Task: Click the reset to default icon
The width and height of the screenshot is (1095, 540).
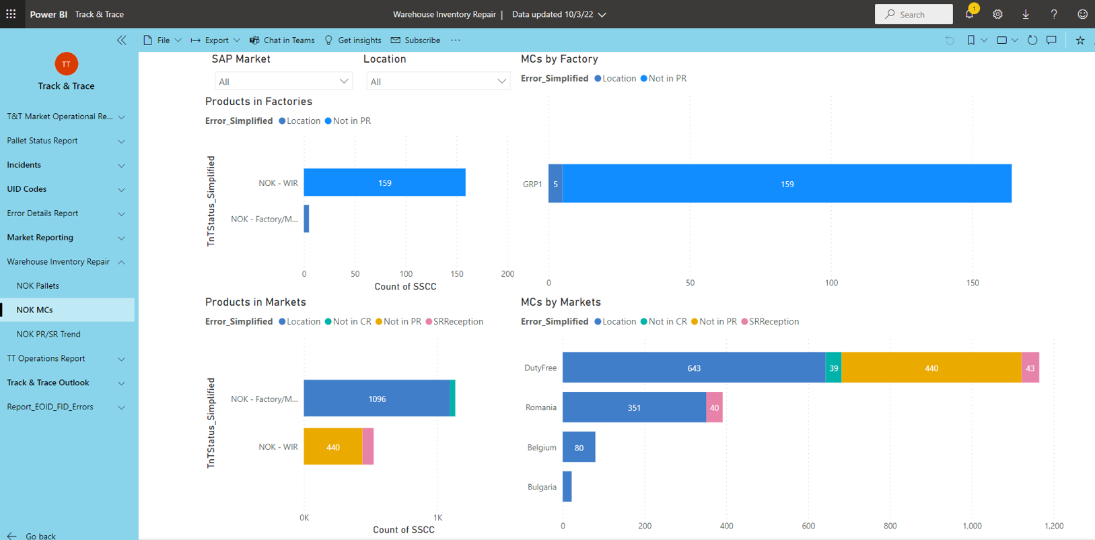Action: 950,40
